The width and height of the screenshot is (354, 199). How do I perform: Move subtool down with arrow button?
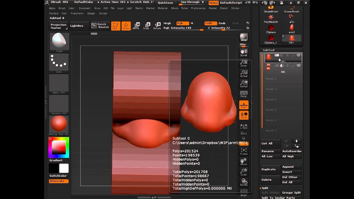click(296, 141)
